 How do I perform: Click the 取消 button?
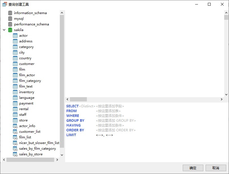pyautogui.click(x=216, y=168)
